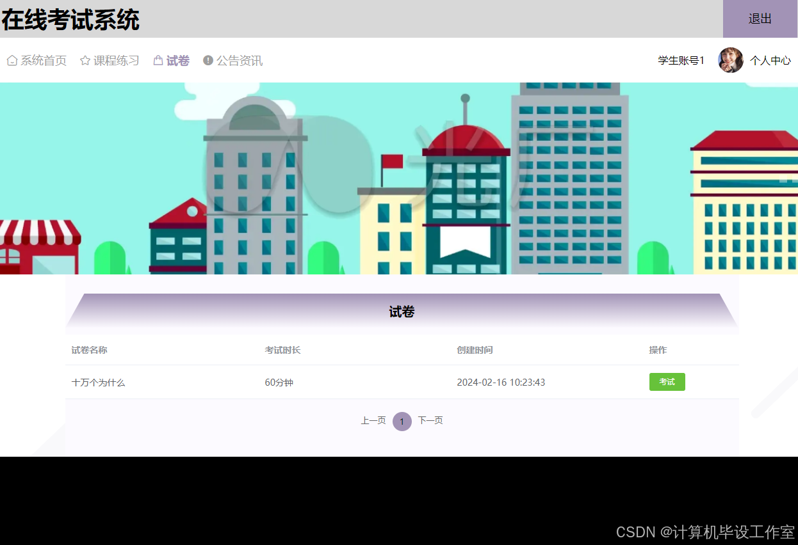This screenshot has height=545, width=798.
Task: Go to the 公告资讯 announcements page
Action: 239,60
